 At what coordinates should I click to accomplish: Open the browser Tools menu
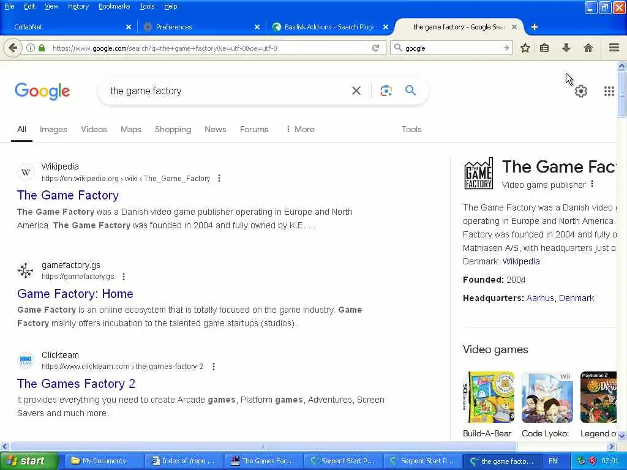click(x=147, y=6)
